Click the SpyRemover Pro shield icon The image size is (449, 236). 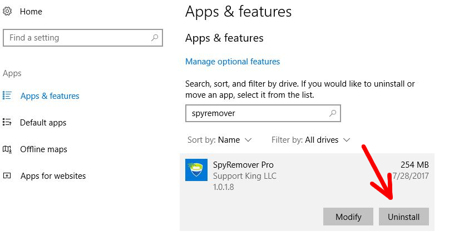(196, 170)
